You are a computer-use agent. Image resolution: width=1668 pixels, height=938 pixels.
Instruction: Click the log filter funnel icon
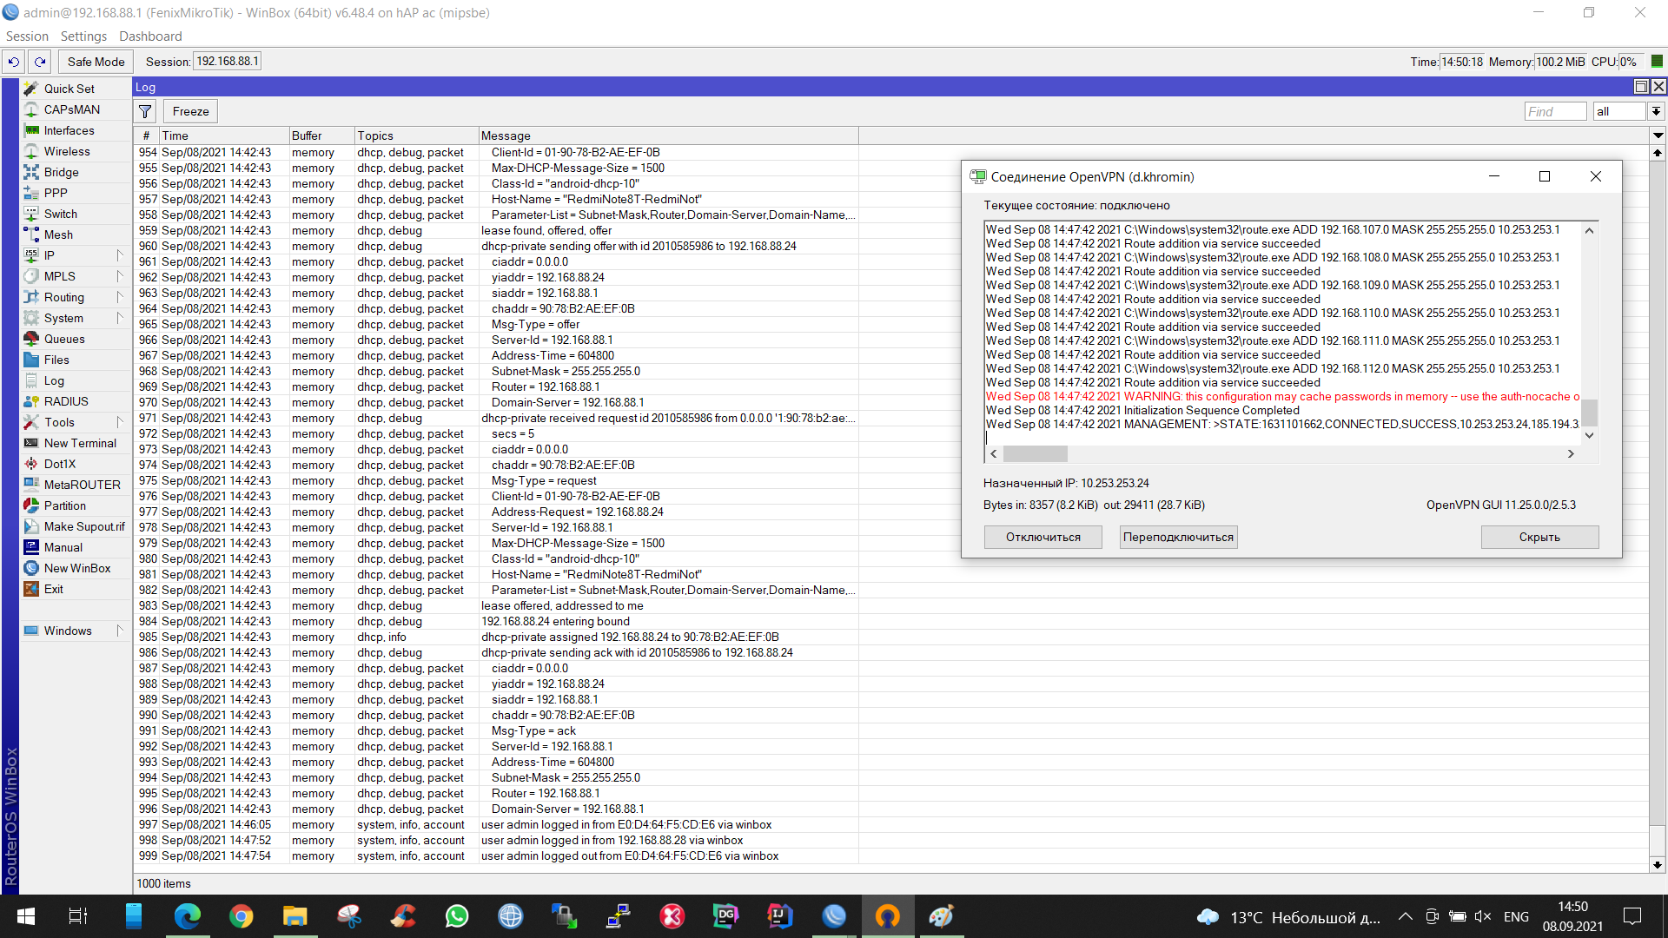coord(145,111)
